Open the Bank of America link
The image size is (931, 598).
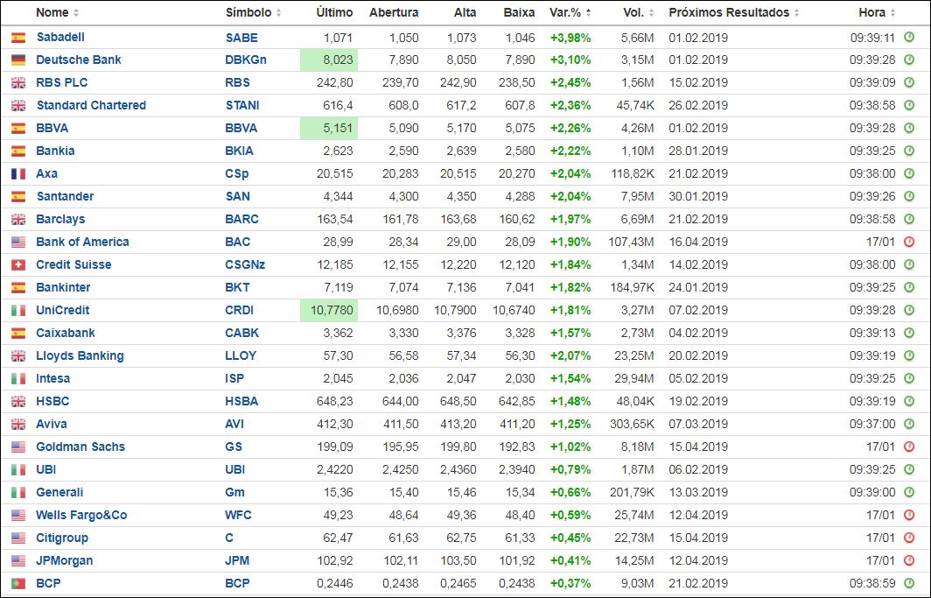[x=82, y=243]
